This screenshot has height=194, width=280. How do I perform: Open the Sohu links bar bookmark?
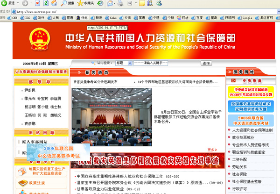click(111, 18)
